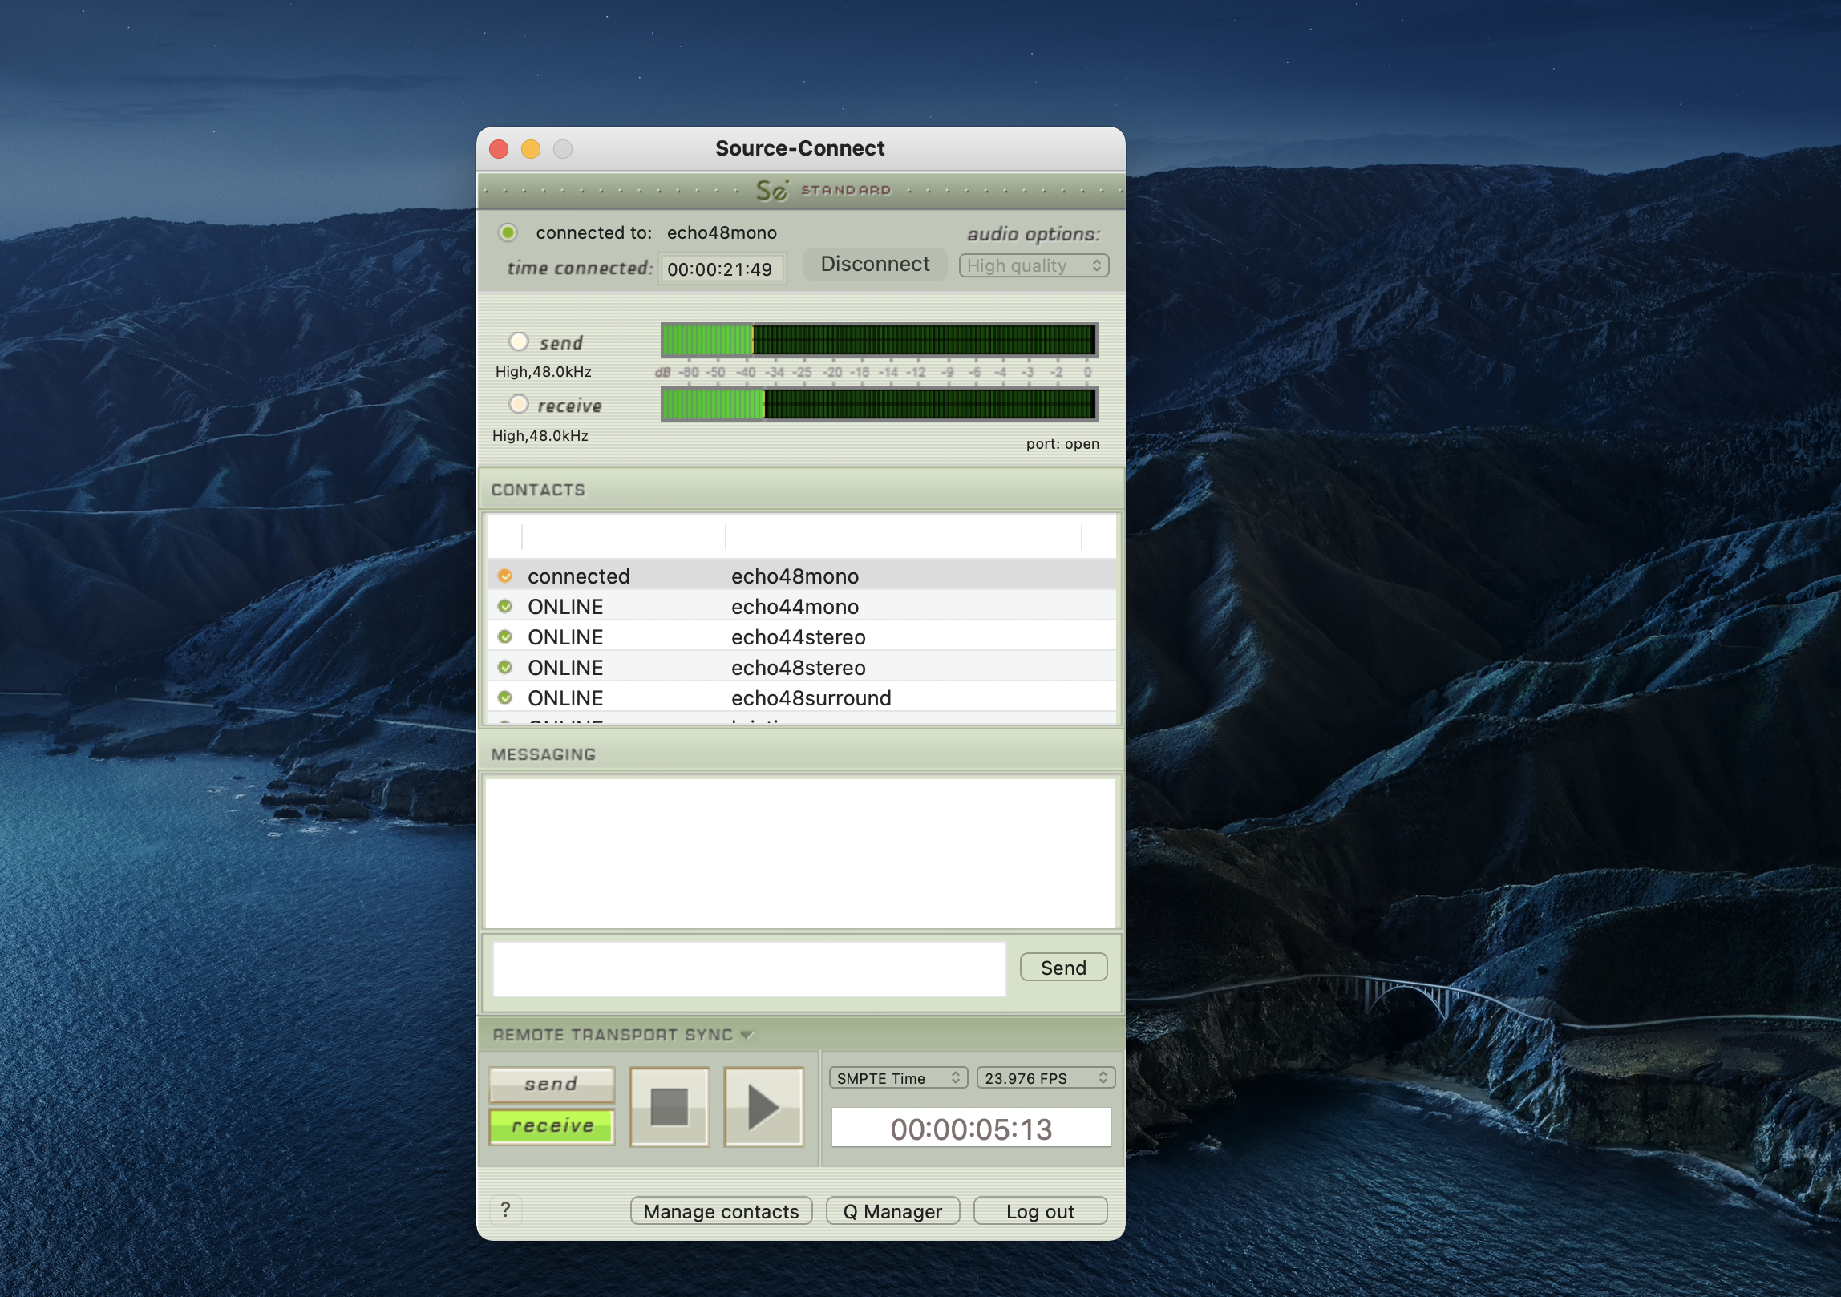The height and width of the screenshot is (1297, 1841).
Task: Enable the transport sync send toggle
Action: (x=551, y=1085)
